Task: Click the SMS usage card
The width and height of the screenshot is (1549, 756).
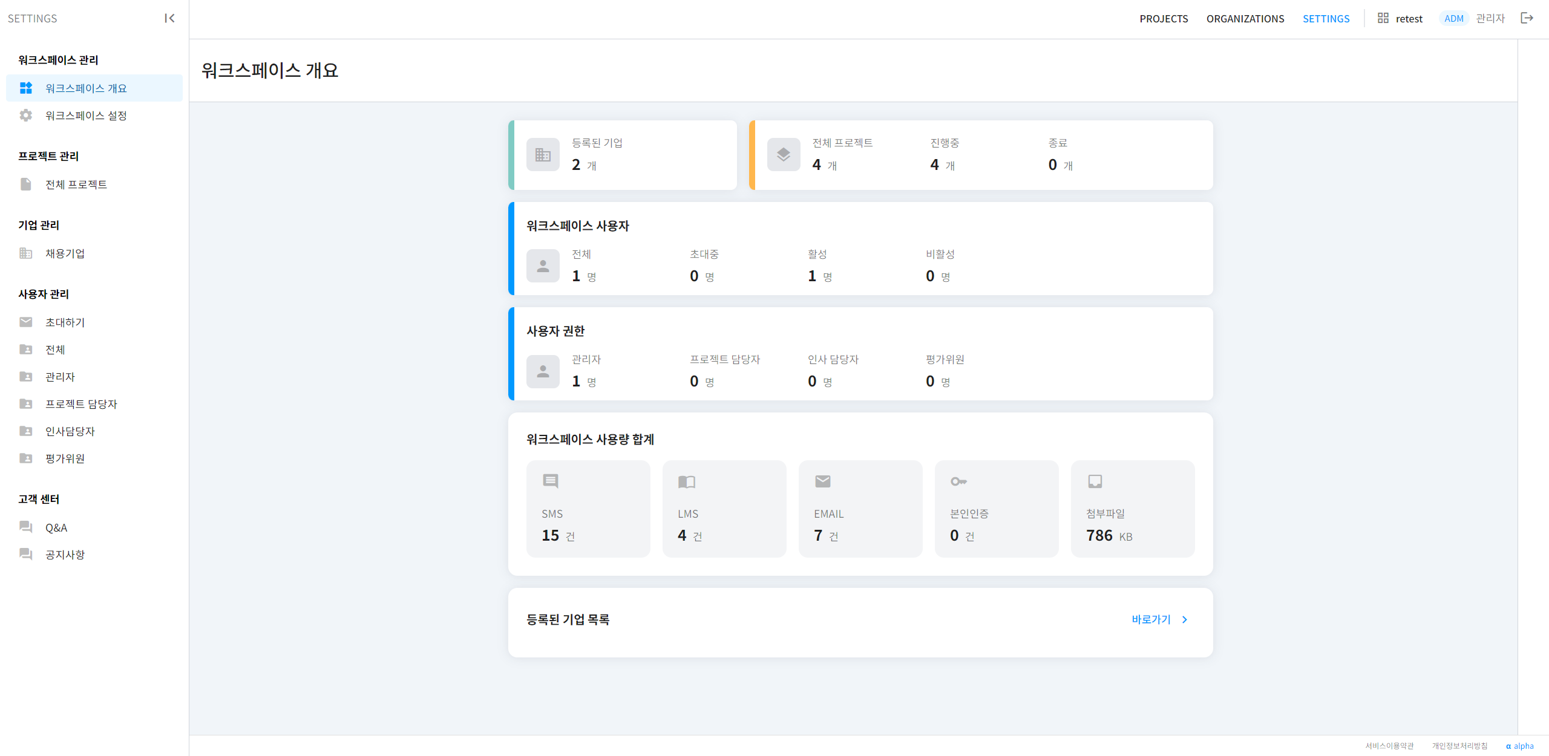Action: pyautogui.click(x=588, y=509)
